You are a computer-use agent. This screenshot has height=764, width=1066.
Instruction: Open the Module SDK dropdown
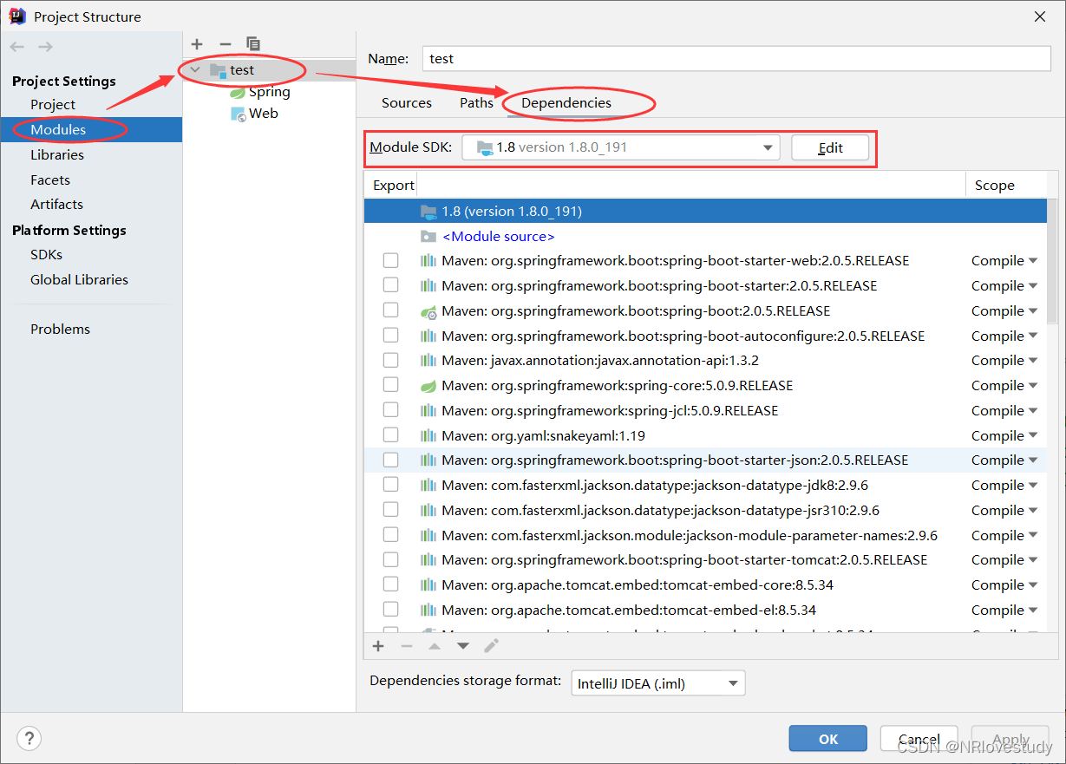(x=620, y=147)
